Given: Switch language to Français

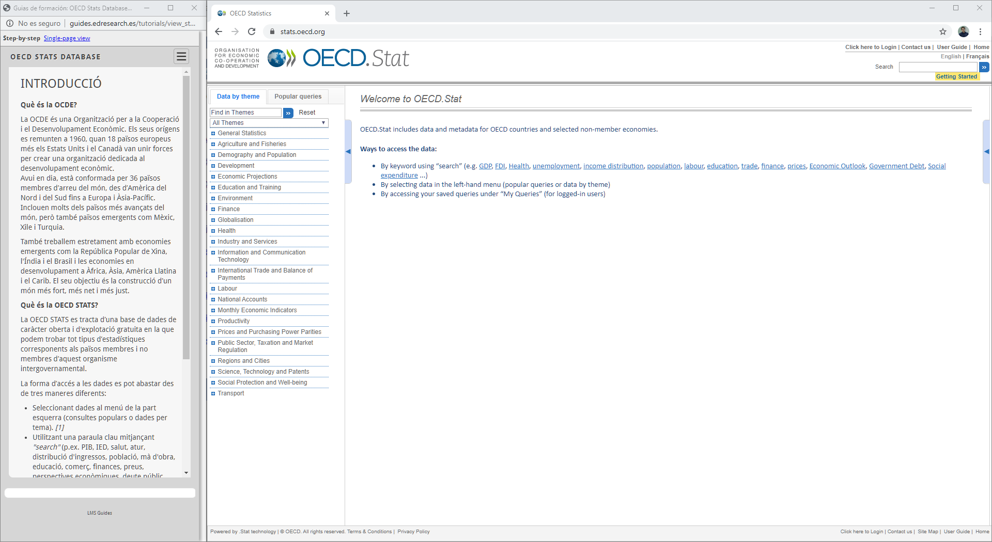Looking at the screenshot, I should coord(978,57).
